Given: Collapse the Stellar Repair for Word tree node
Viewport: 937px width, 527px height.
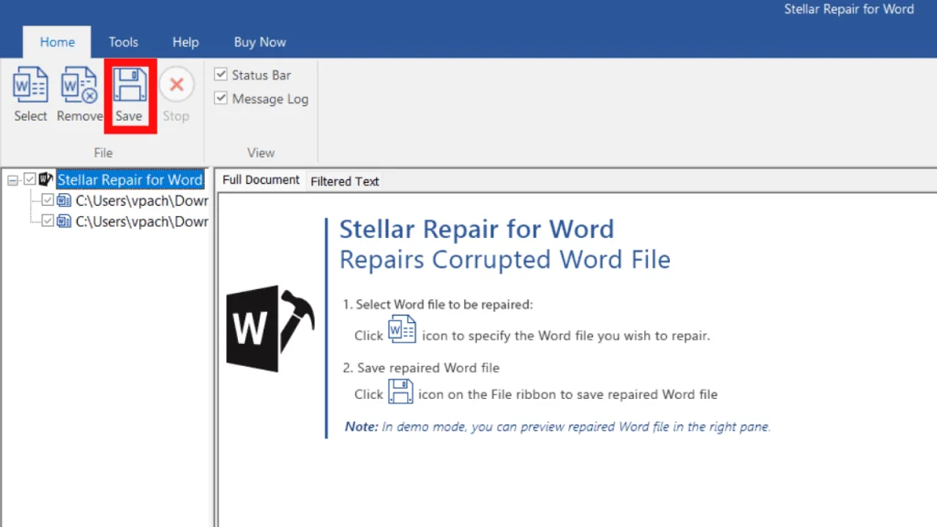Looking at the screenshot, I should coord(10,179).
